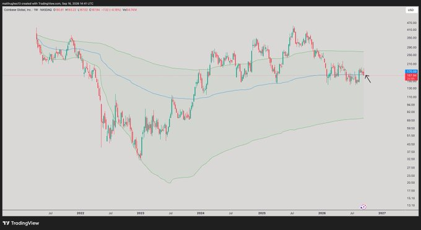Click the 350.00 price axis label
The height and width of the screenshot is (230, 421).
[x=411, y=38]
